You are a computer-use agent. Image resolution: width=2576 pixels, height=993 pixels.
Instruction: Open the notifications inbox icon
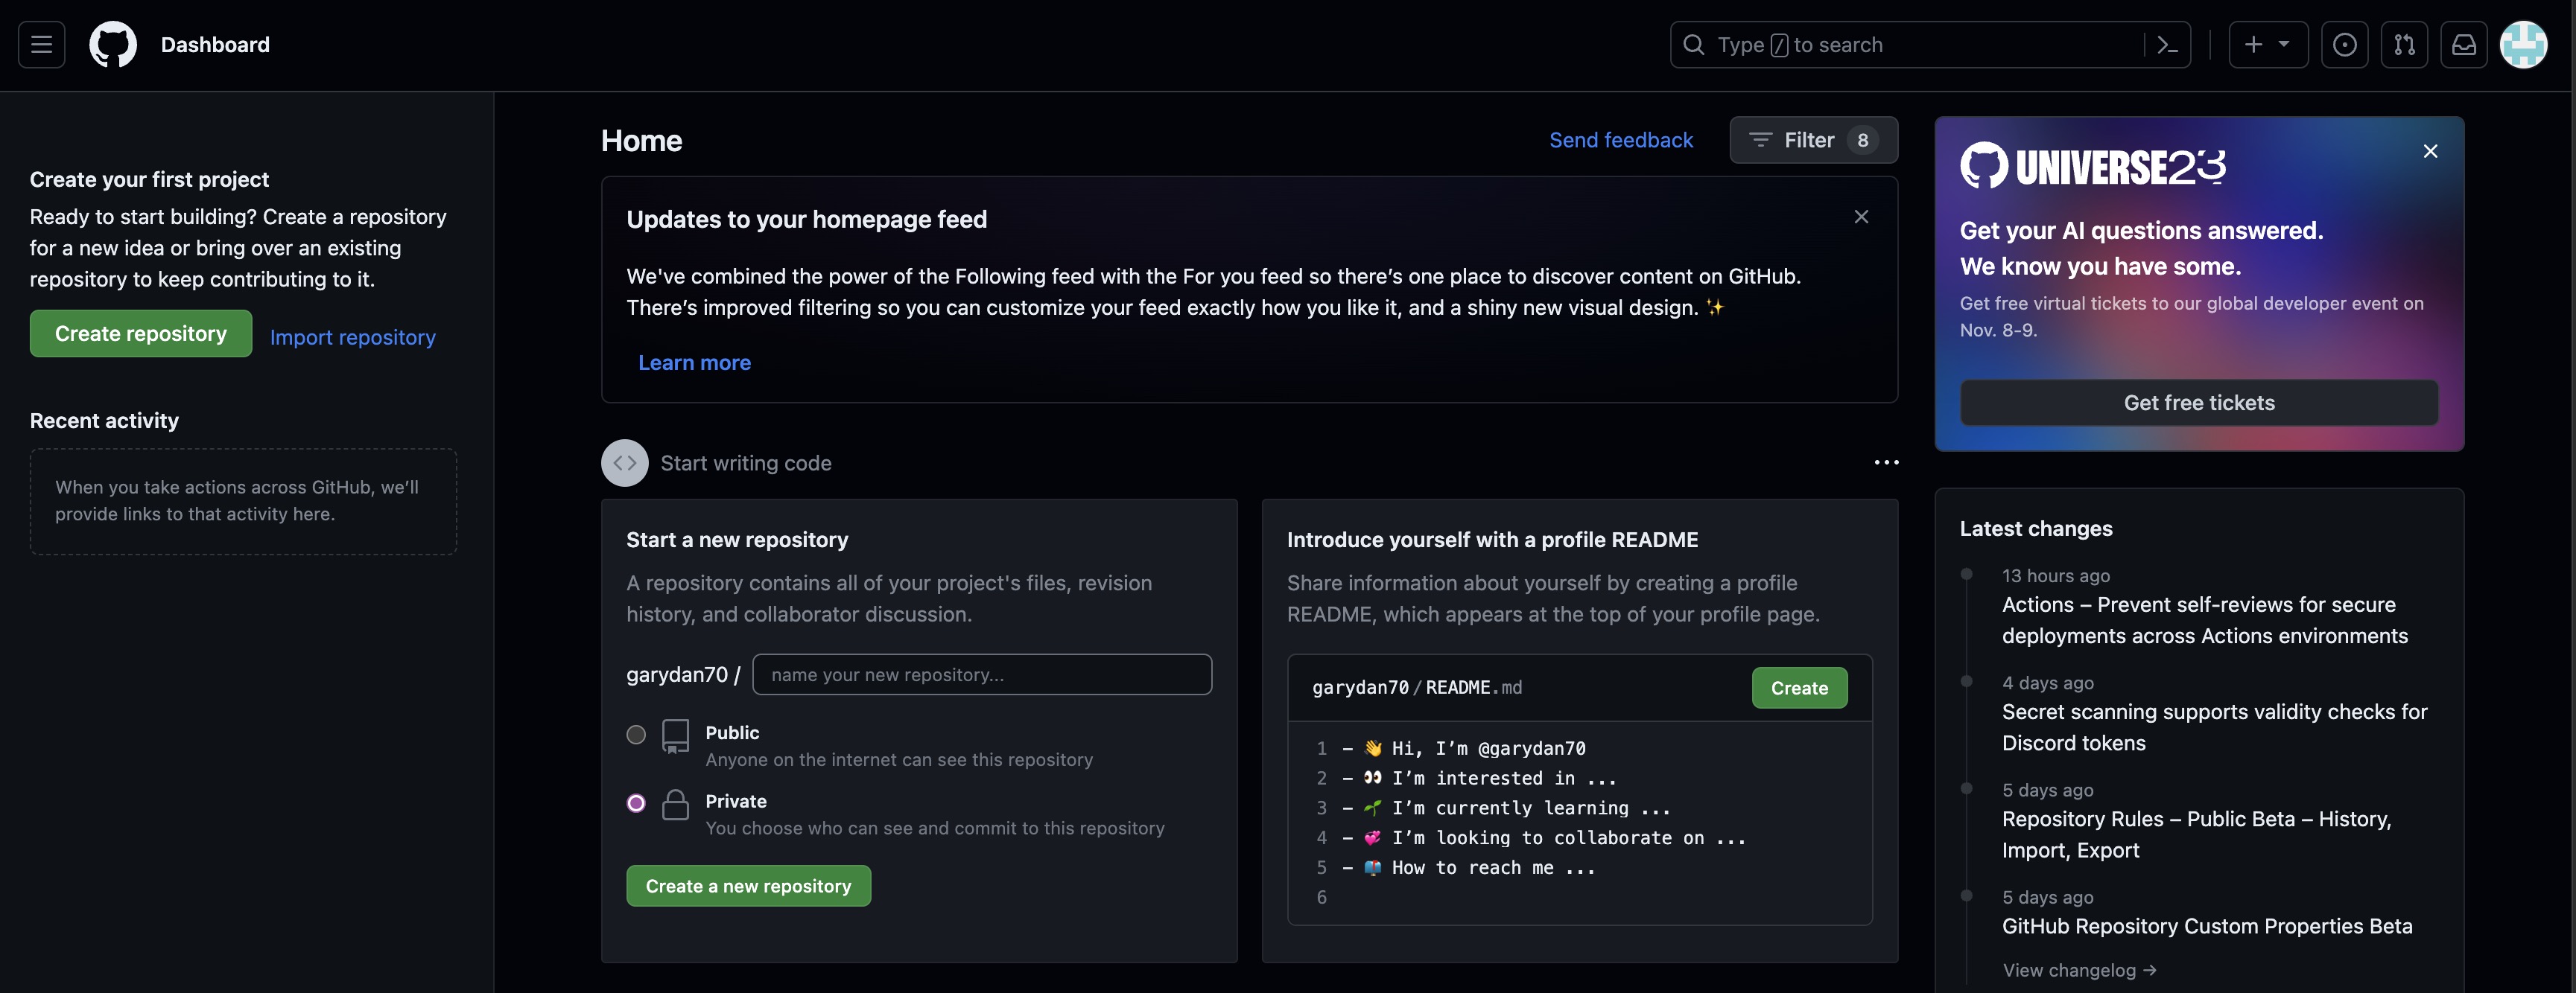pyautogui.click(x=2464, y=44)
